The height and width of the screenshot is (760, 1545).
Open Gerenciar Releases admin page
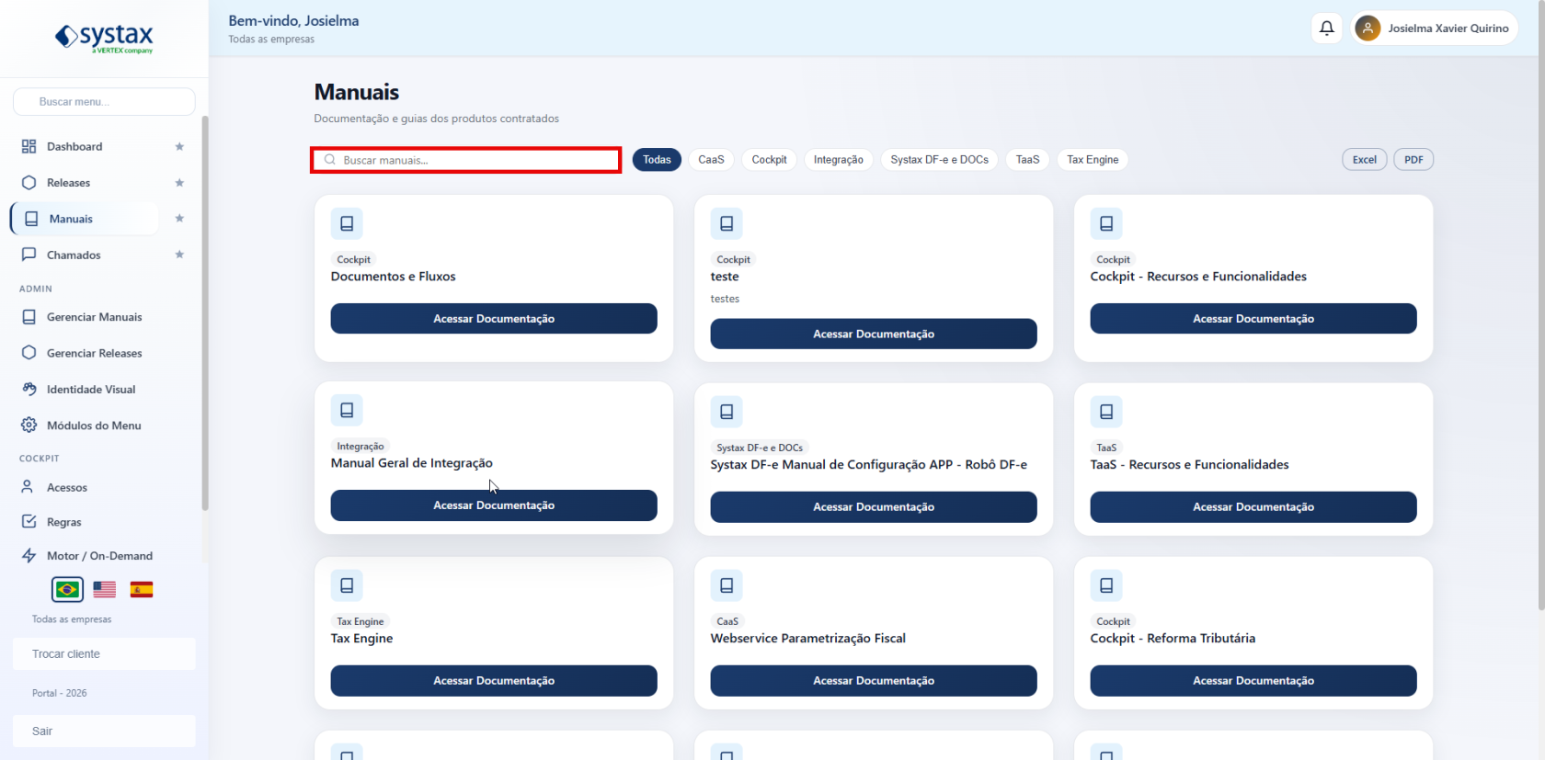(x=95, y=353)
